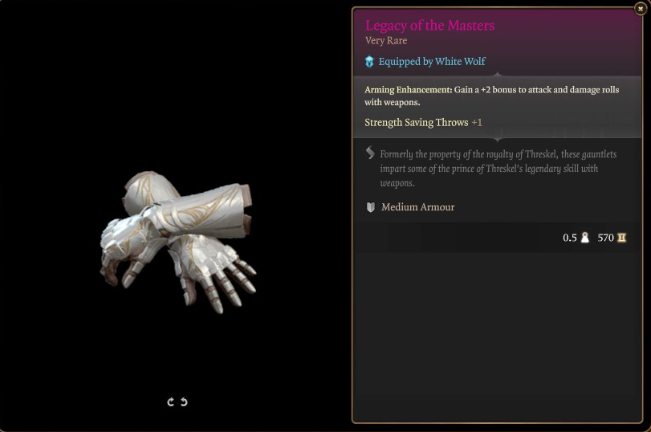The image size is (651, 432).
Task: Click the Equipped by White Wolf text
Action: click(432, 62)
